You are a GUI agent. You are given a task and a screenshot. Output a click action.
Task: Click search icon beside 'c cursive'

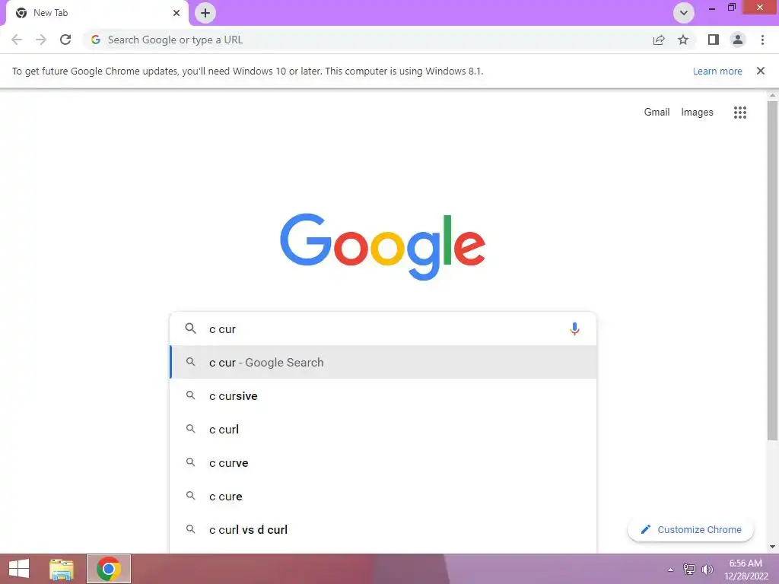(191, 395)
